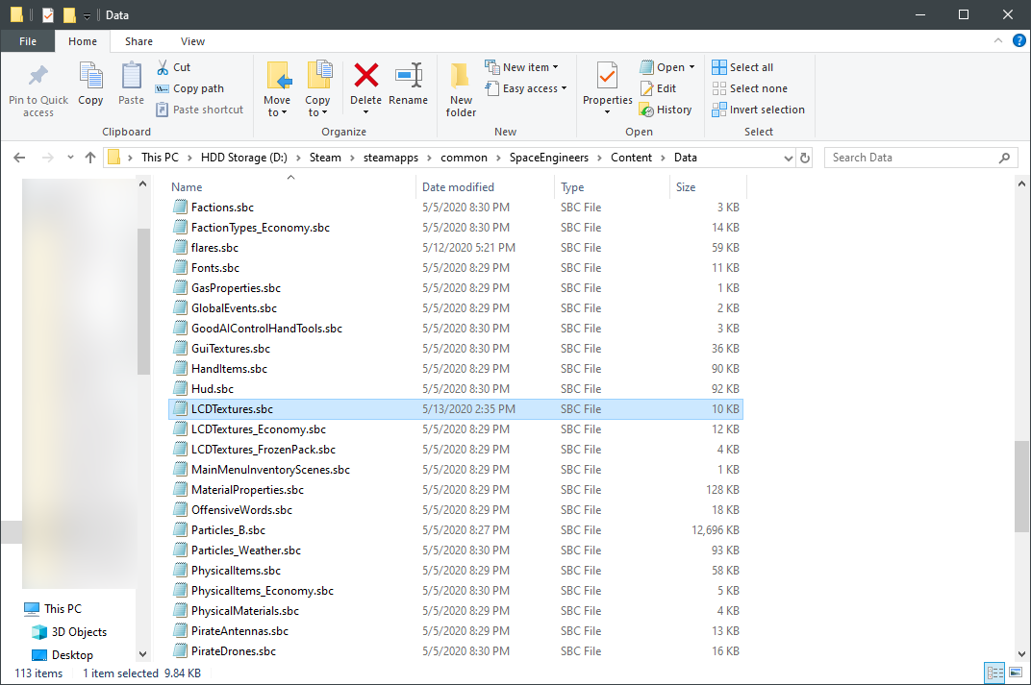Click the Rename icon in Organize group
This screenshot has width=1031, height=685.
click(x=408, y=75)
